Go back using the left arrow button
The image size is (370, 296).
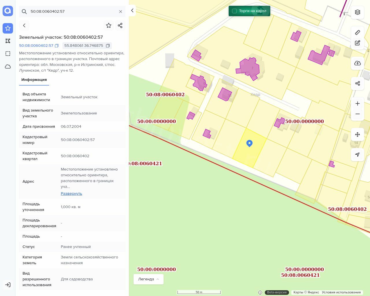click(x=24, y=25)
